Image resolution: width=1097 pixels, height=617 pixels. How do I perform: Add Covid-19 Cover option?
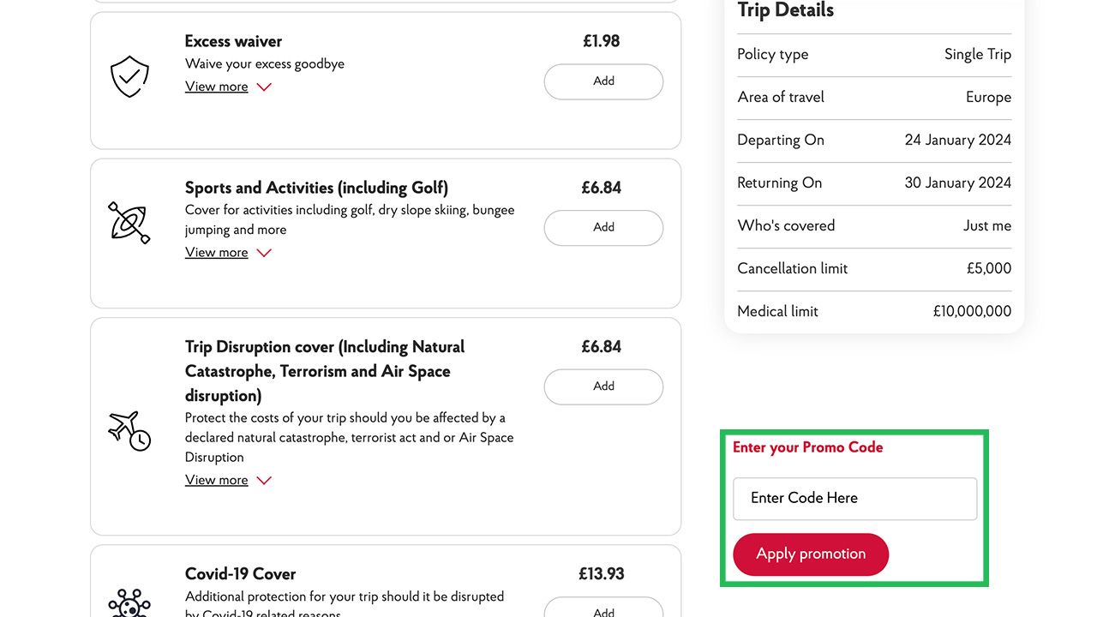603,610
